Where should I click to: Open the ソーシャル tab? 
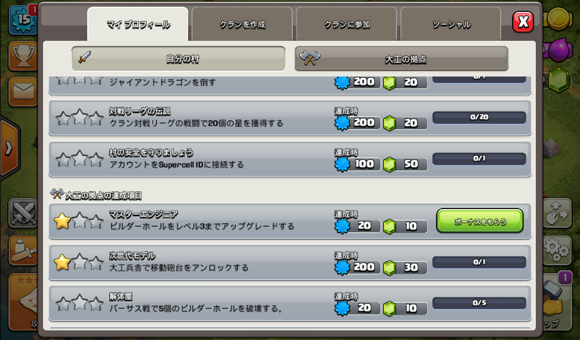[451, 24]
